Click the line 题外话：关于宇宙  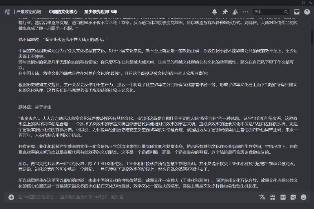click(35, 107)
